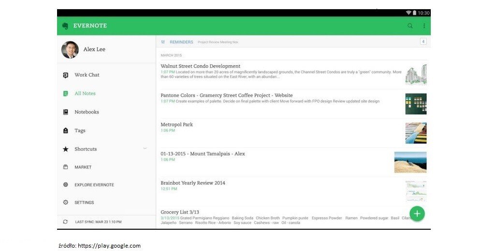
Task: Open the Mount Tamalpais - Alex note
Action: tap(203, 154)
